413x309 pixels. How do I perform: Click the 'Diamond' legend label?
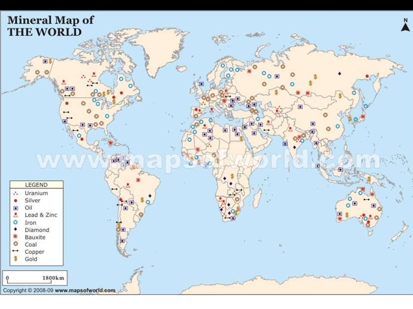37,230
